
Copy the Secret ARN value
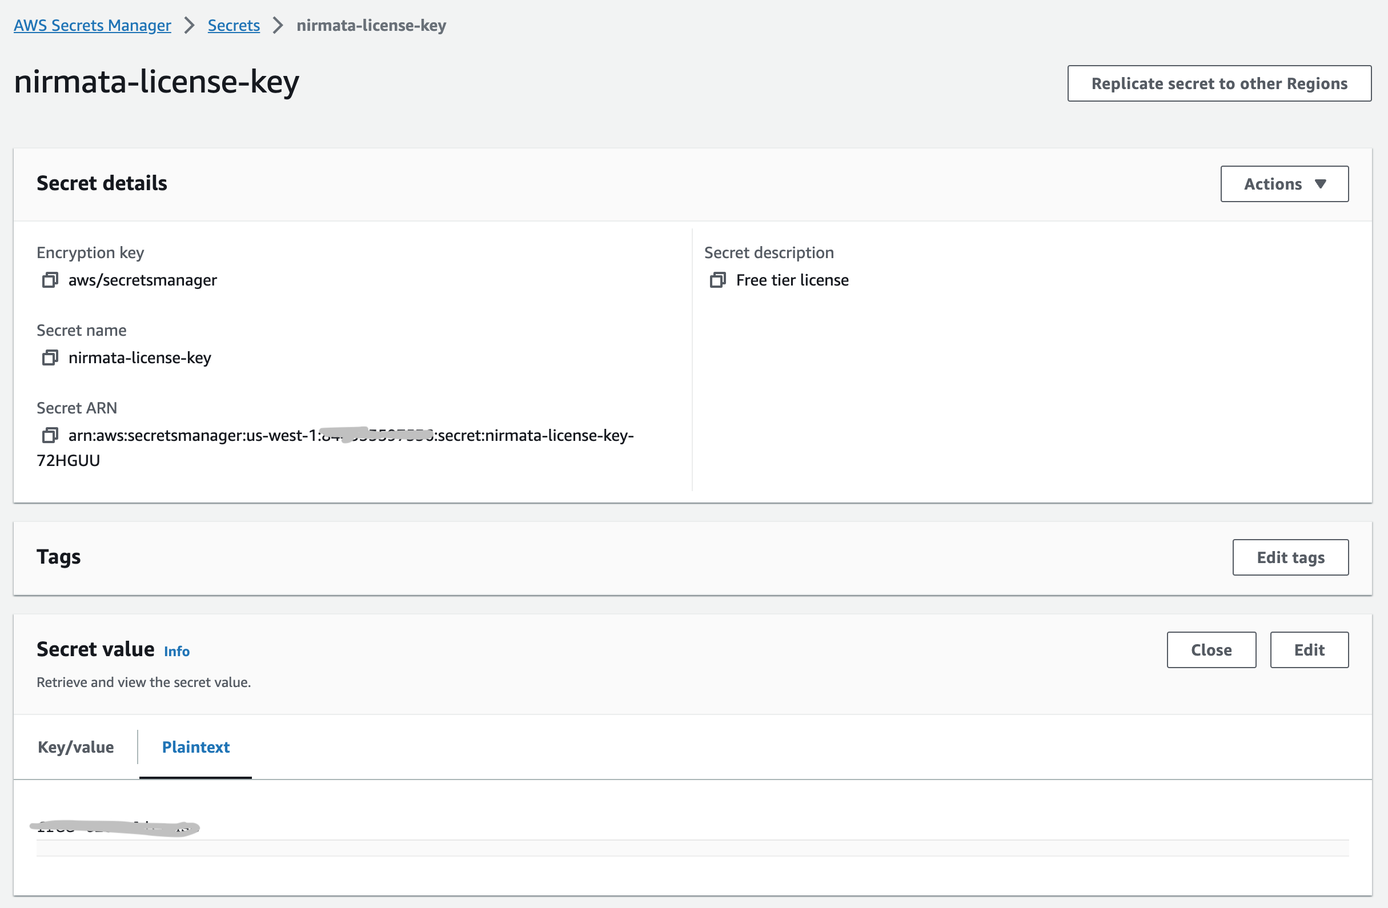50,435
